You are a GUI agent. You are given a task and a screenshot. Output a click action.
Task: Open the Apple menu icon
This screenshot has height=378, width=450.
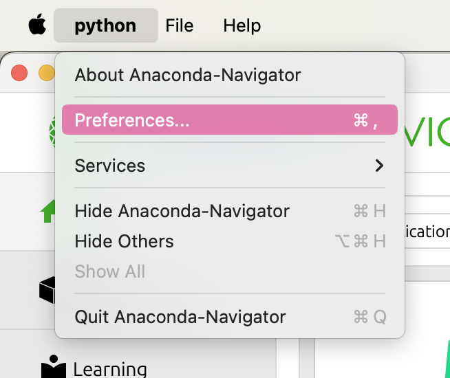click(x=37, y=25)
